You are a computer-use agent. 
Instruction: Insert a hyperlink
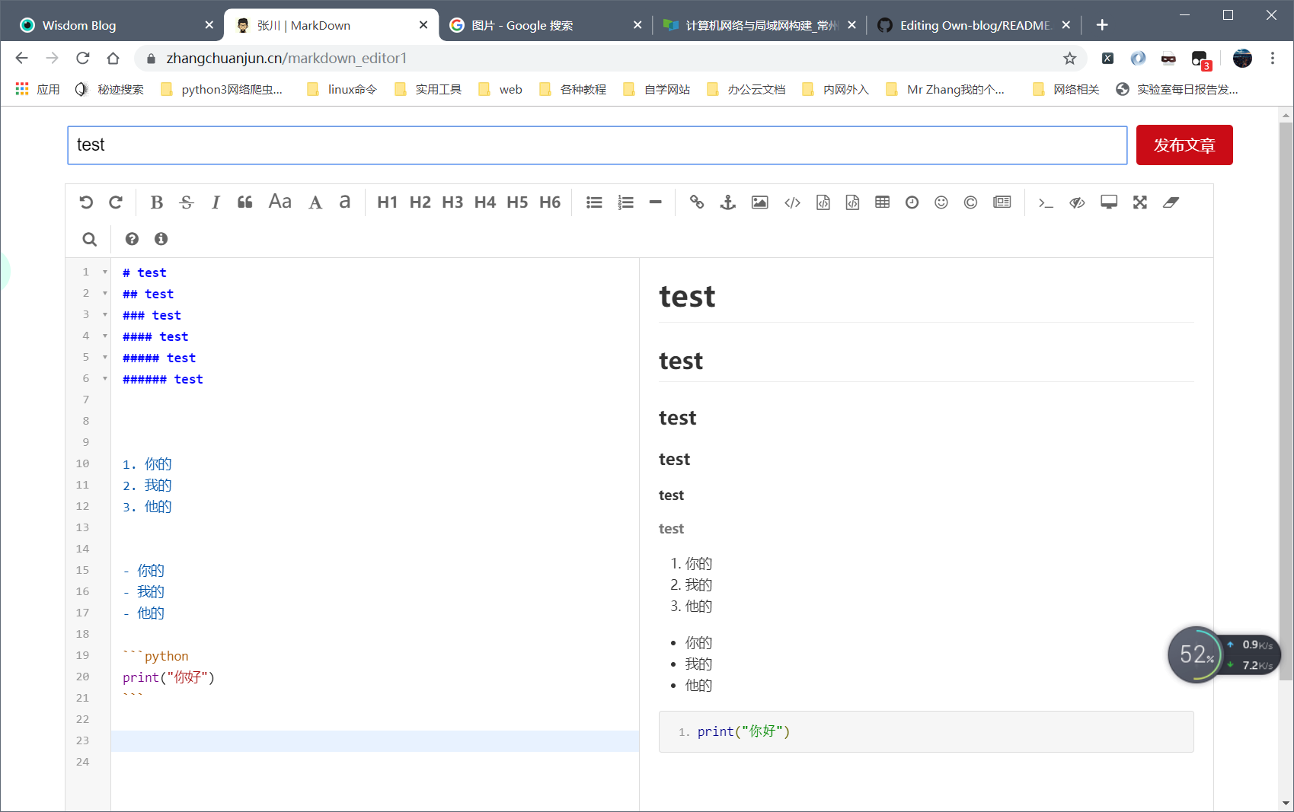[x=697, y=202]
